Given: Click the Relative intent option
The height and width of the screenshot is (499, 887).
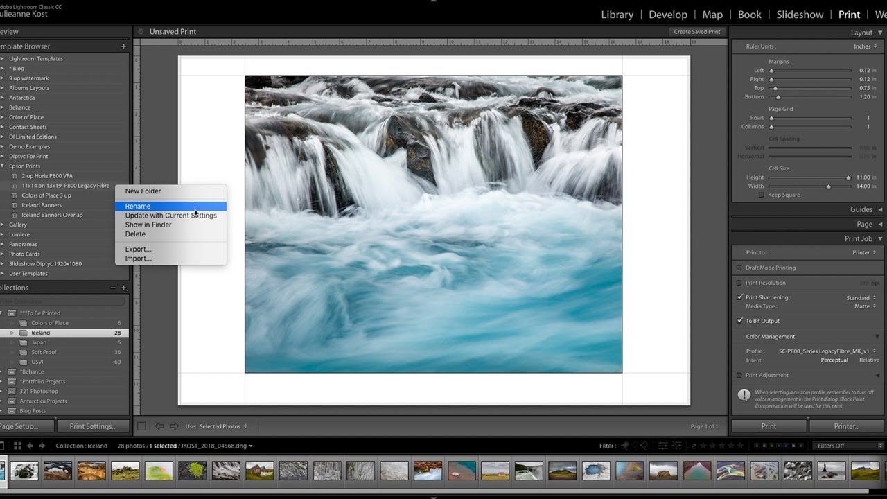Looking at the screenshot, I should [x=869, y=360].
